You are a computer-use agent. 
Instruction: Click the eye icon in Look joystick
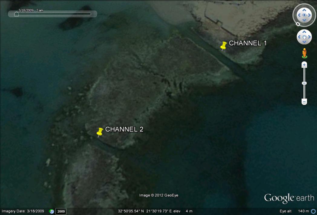(x=304, y=15)
